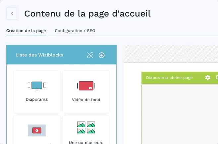Select the Vidéo de fond block

(x=86, y=91)
